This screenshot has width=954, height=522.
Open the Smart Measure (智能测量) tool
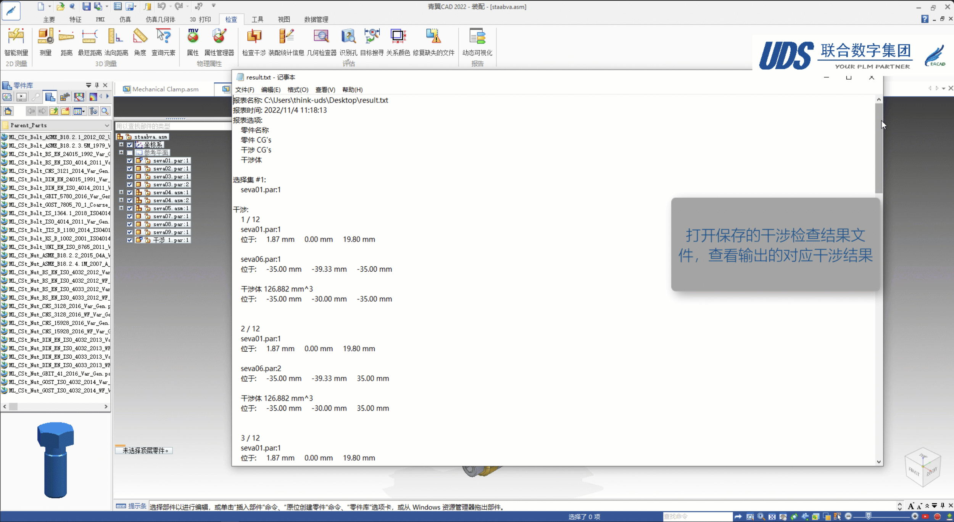16,42
